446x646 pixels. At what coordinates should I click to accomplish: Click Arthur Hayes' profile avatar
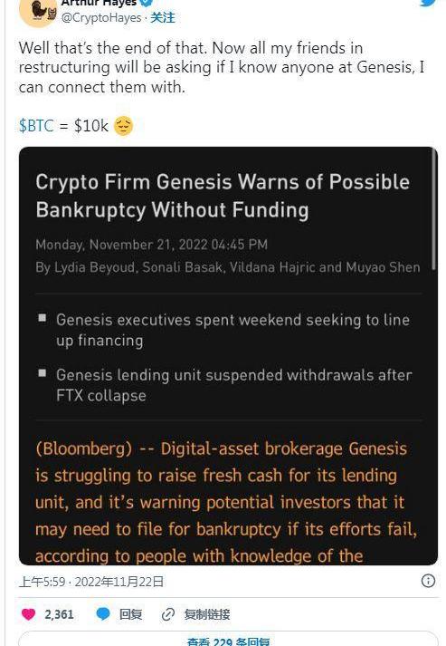[38, 12]
